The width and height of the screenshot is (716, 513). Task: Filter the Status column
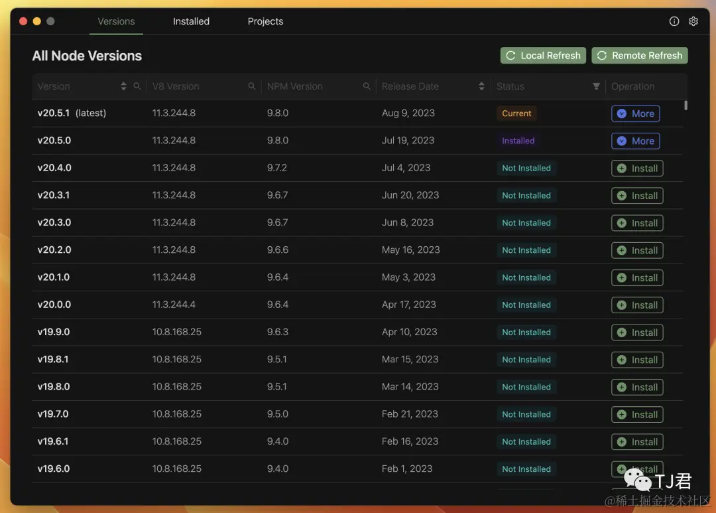coord(596,86)
